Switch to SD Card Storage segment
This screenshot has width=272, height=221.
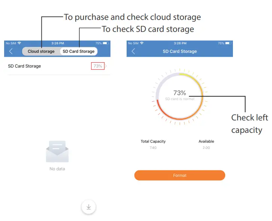(79, 51)
